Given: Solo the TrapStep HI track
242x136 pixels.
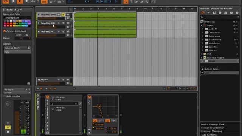Looking at the screenshot, I should point(63,32).
